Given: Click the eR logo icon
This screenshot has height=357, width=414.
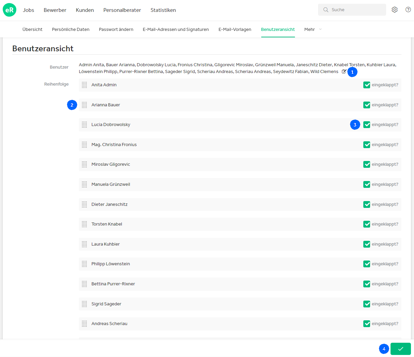Looking at the screenshot, I should click(x=10, y=10).
